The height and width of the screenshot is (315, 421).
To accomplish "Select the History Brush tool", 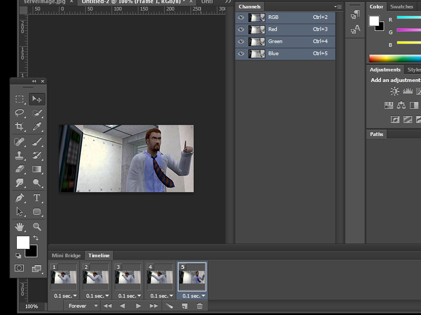I will tap(37, 155).
